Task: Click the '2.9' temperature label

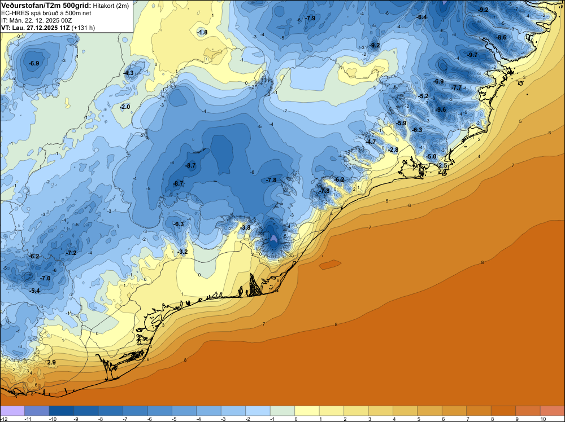Action: pos(51,363)
